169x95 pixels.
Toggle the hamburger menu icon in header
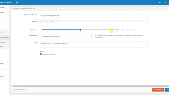click(x=17, y=2)
